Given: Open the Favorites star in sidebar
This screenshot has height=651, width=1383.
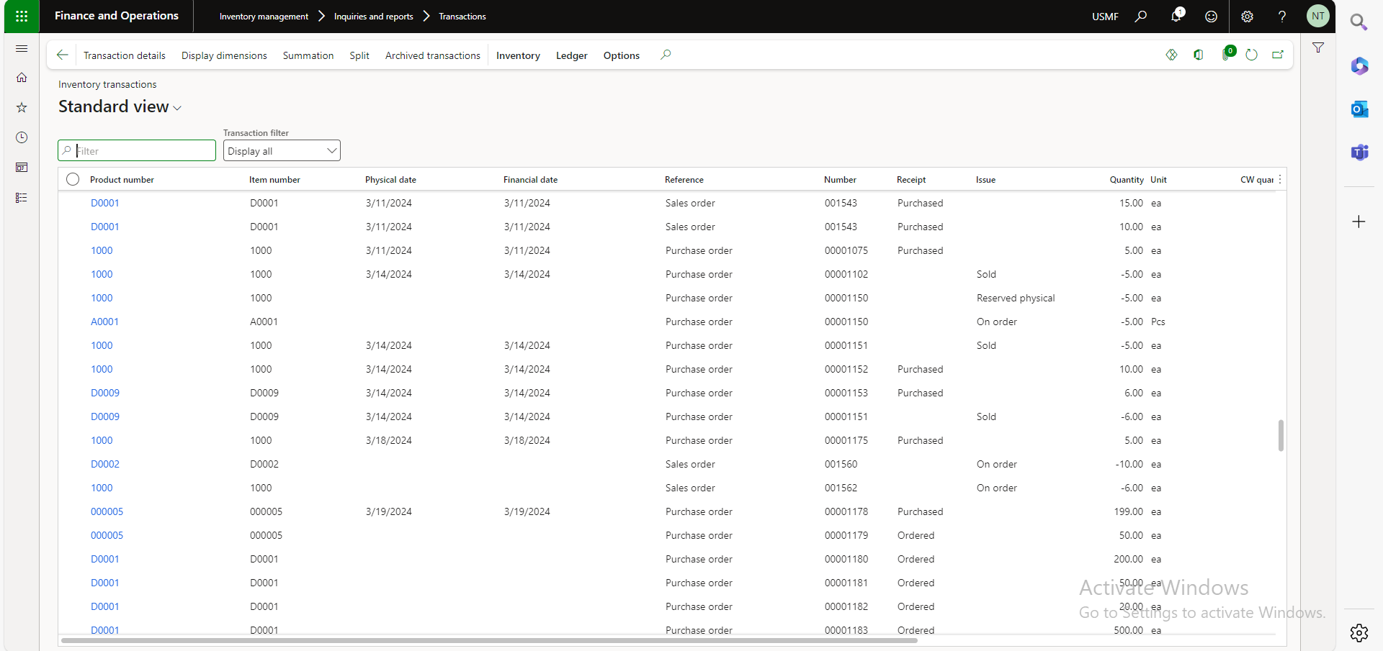Looking at the screenshot, I should tap(22, 107).
